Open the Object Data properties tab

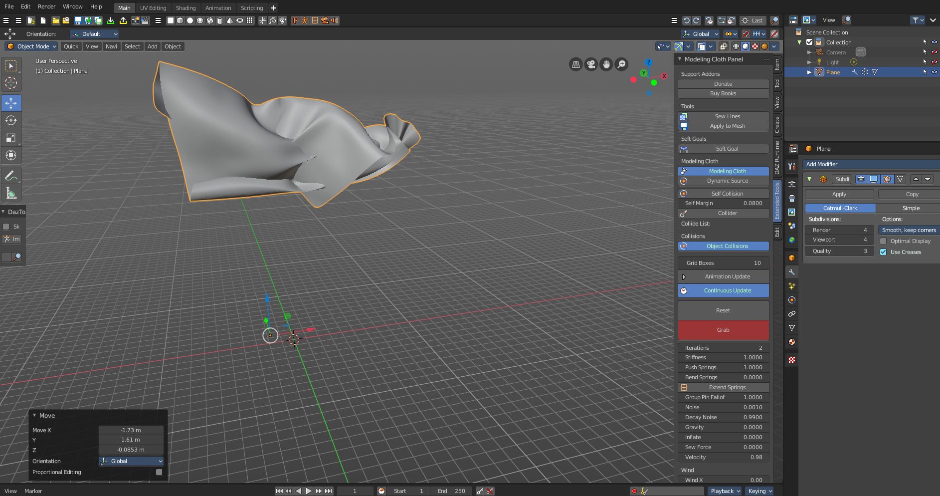[x=792, y=328]
